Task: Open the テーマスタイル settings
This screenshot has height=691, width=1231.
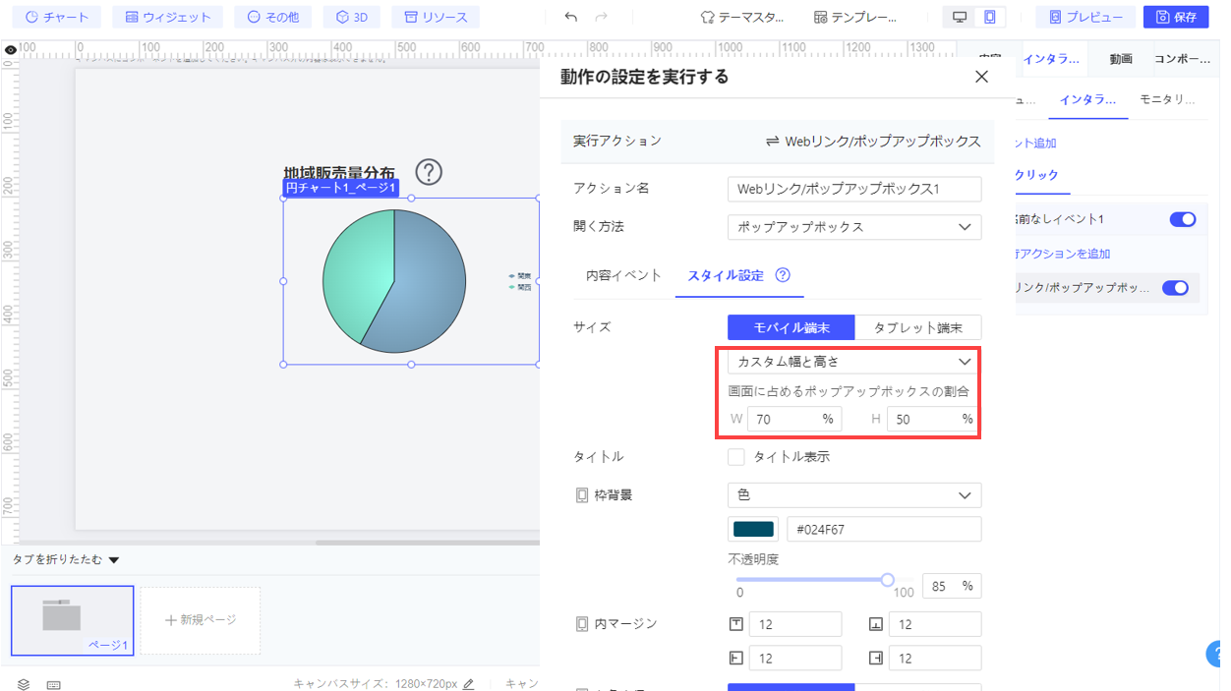Action: pyautogui.click(x=742, y=17)
